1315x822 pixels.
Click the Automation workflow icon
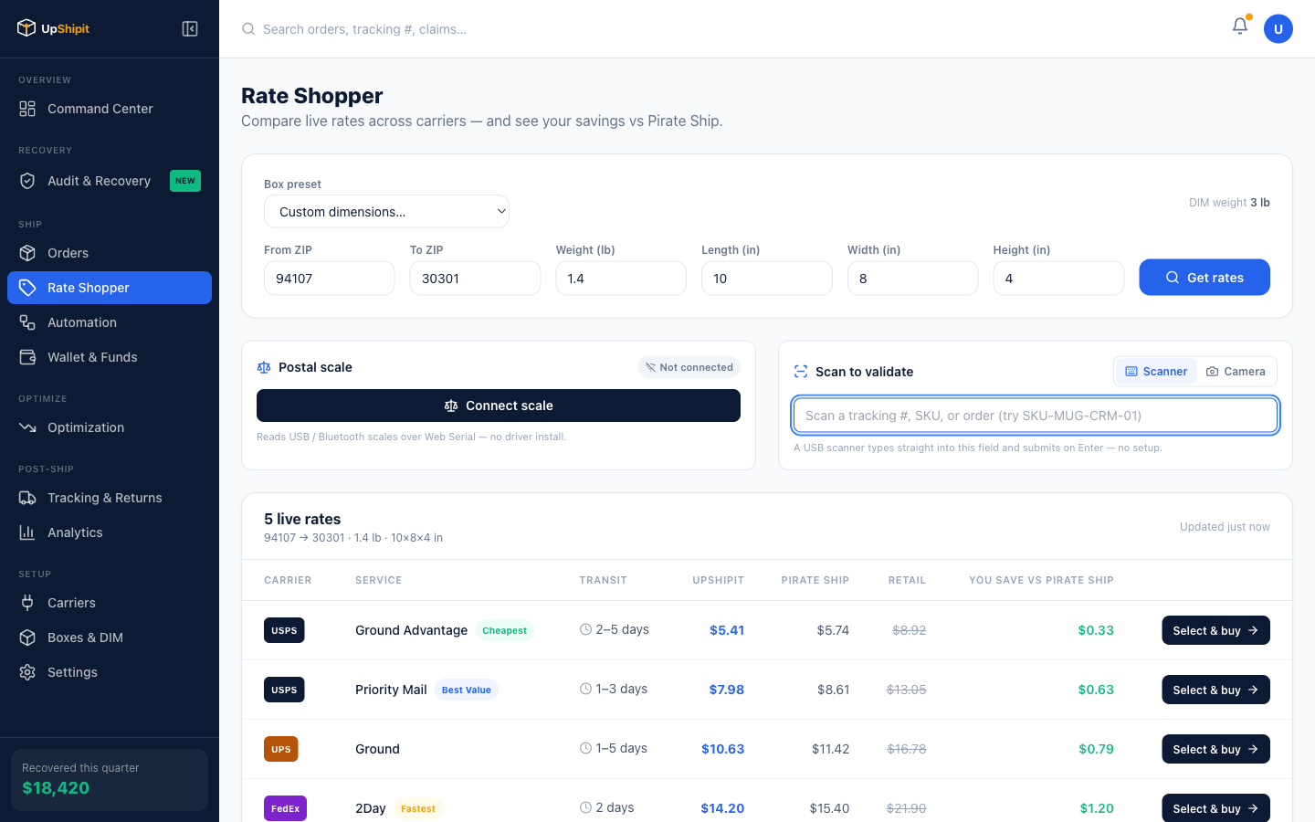27,322
